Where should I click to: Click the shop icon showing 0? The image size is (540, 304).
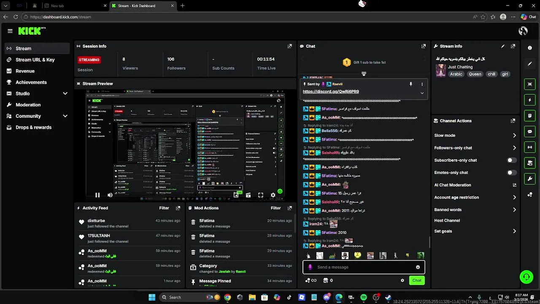[328, 280]
